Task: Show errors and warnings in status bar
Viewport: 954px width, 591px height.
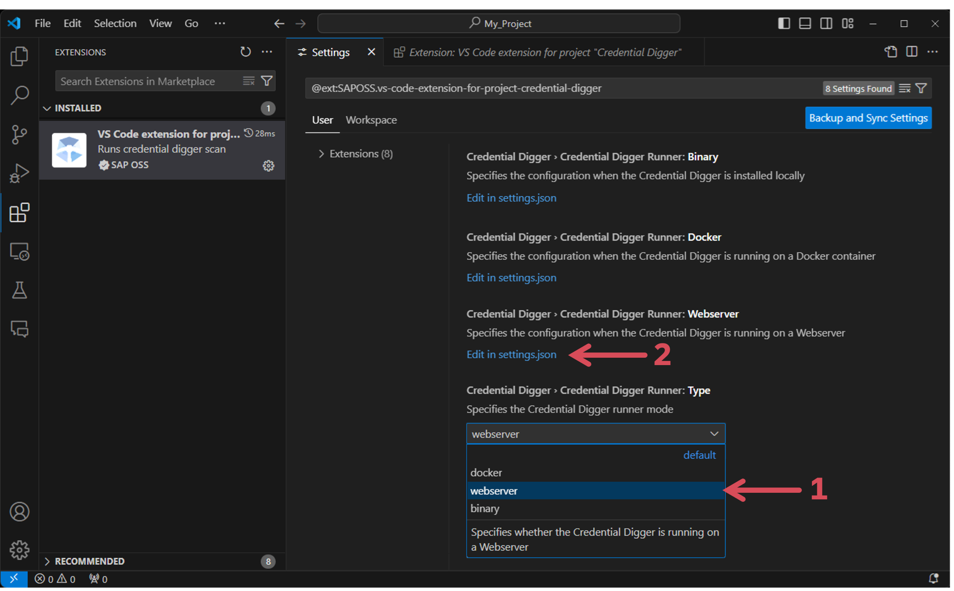Action: point(55,579)
